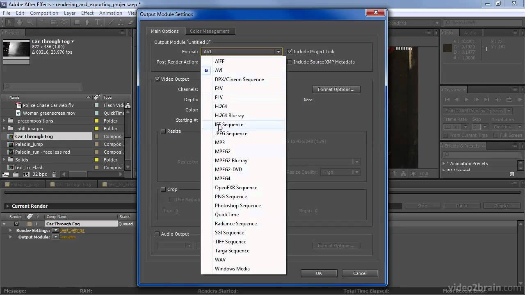
Task: Step to previous frame in Preview panel
Action: pos(457,100)
